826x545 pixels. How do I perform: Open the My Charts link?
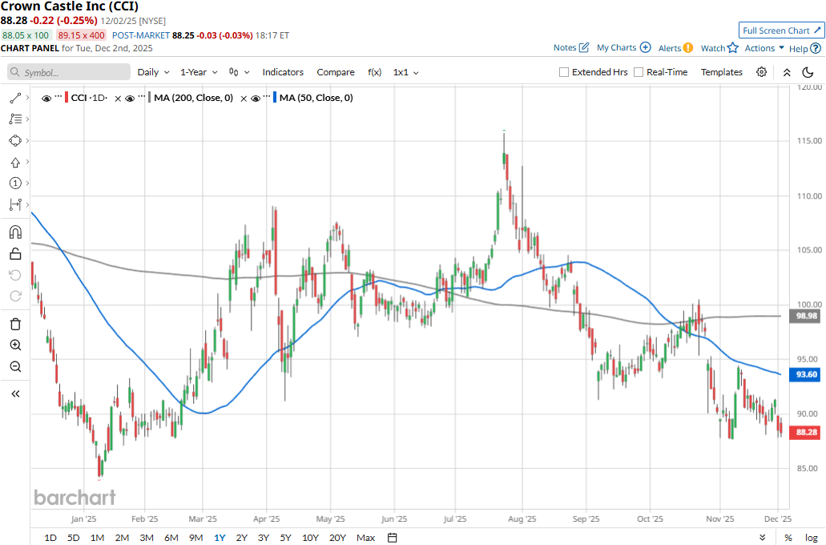pyautogui.click(x=616, y=47)
